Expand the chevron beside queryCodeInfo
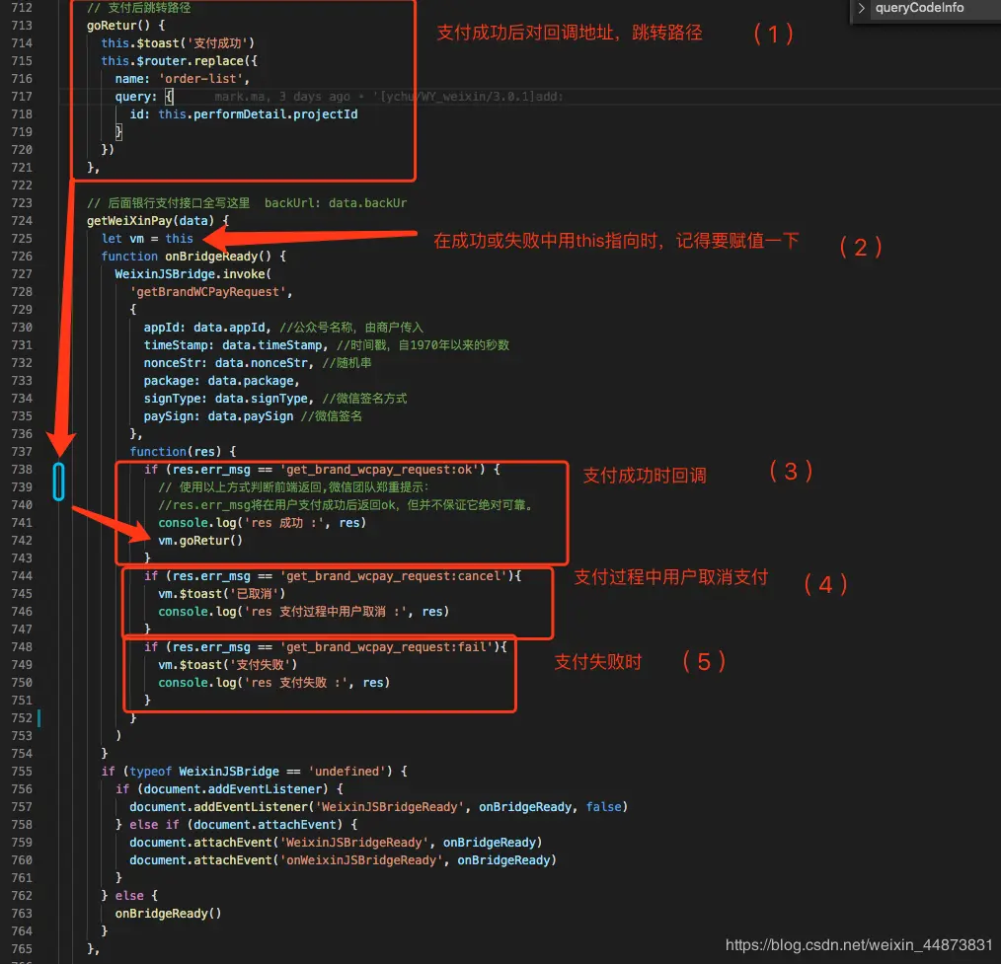Screen dimensions: 1001x964 coord(861,8)
